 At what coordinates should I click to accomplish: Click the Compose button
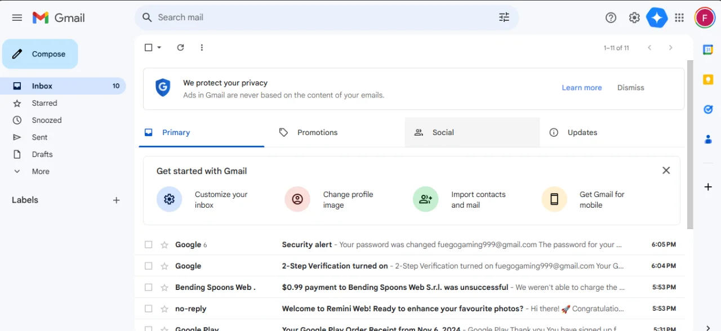(40, 54)
